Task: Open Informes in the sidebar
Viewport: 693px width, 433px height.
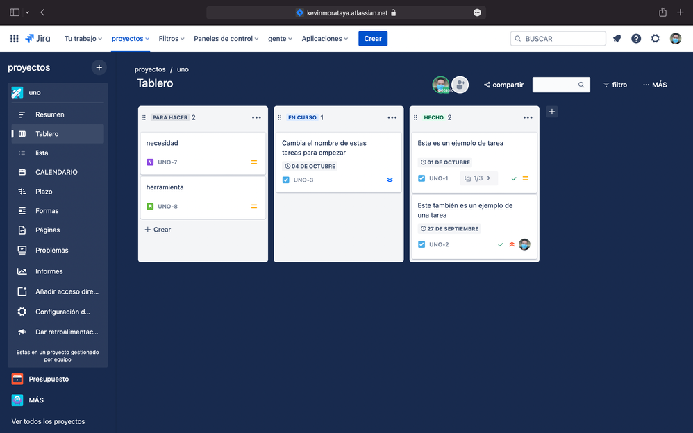Action: (58, 271)
